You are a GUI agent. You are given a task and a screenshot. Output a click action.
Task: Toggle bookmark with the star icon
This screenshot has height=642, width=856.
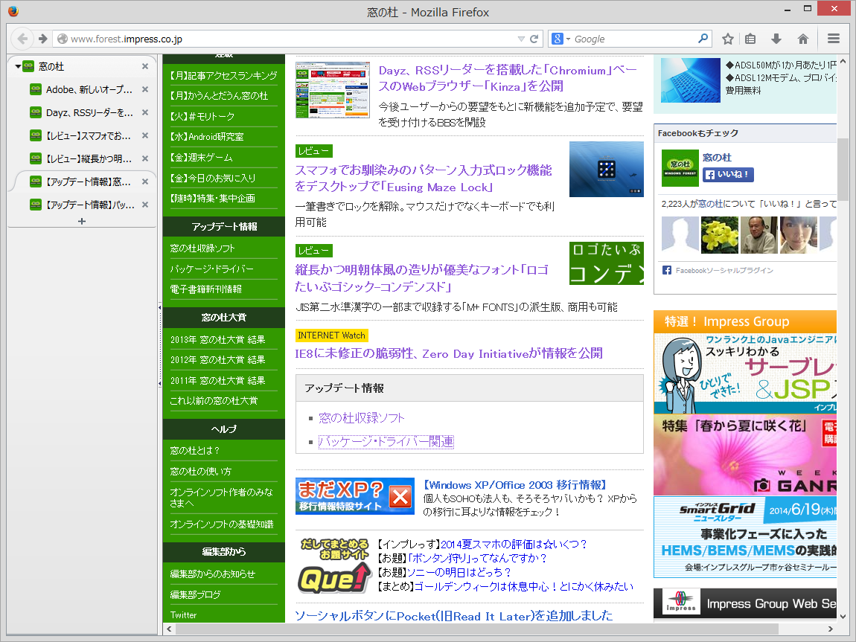727,38
